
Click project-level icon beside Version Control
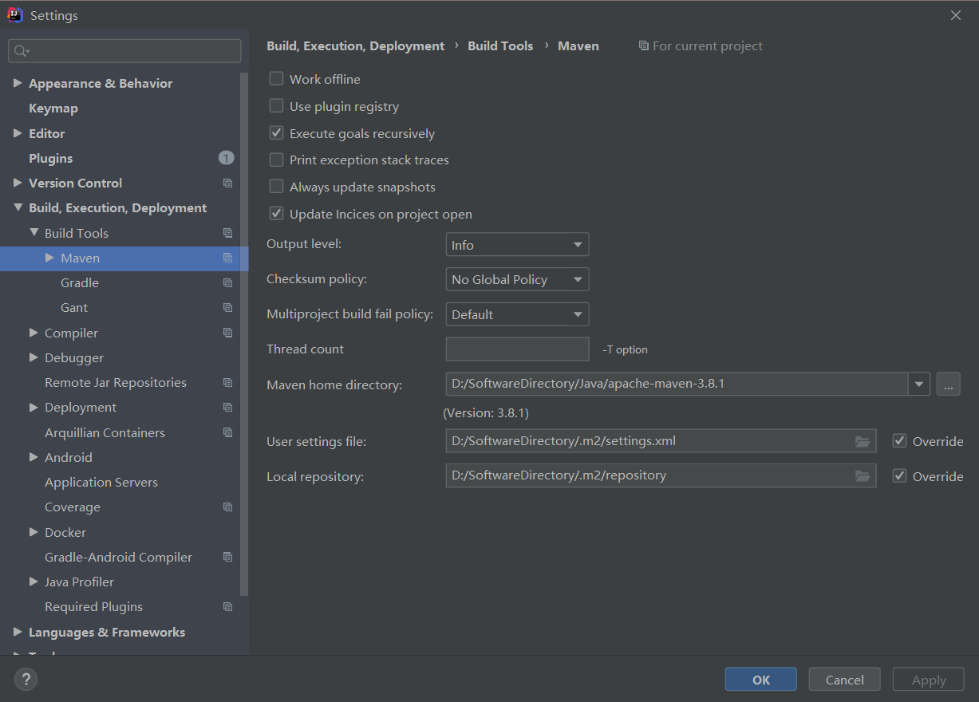pos(228,183)
